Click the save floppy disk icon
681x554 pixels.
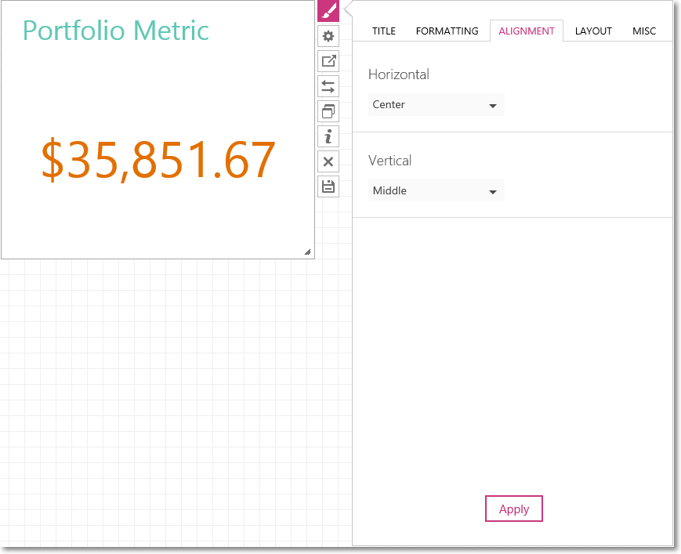click(328, 187)
